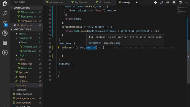The width and height of the screenshot is (190, 107).
Task: Open SignUp.vue under Users folder
Action: (x=30, y=51)
